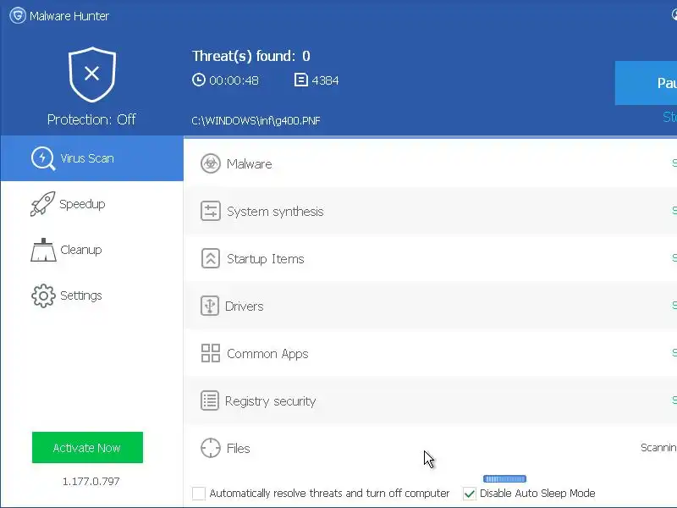This screenshot has width=677, height=508.
Task: Click the Protection: Off status text
Action: coord(91,119)
